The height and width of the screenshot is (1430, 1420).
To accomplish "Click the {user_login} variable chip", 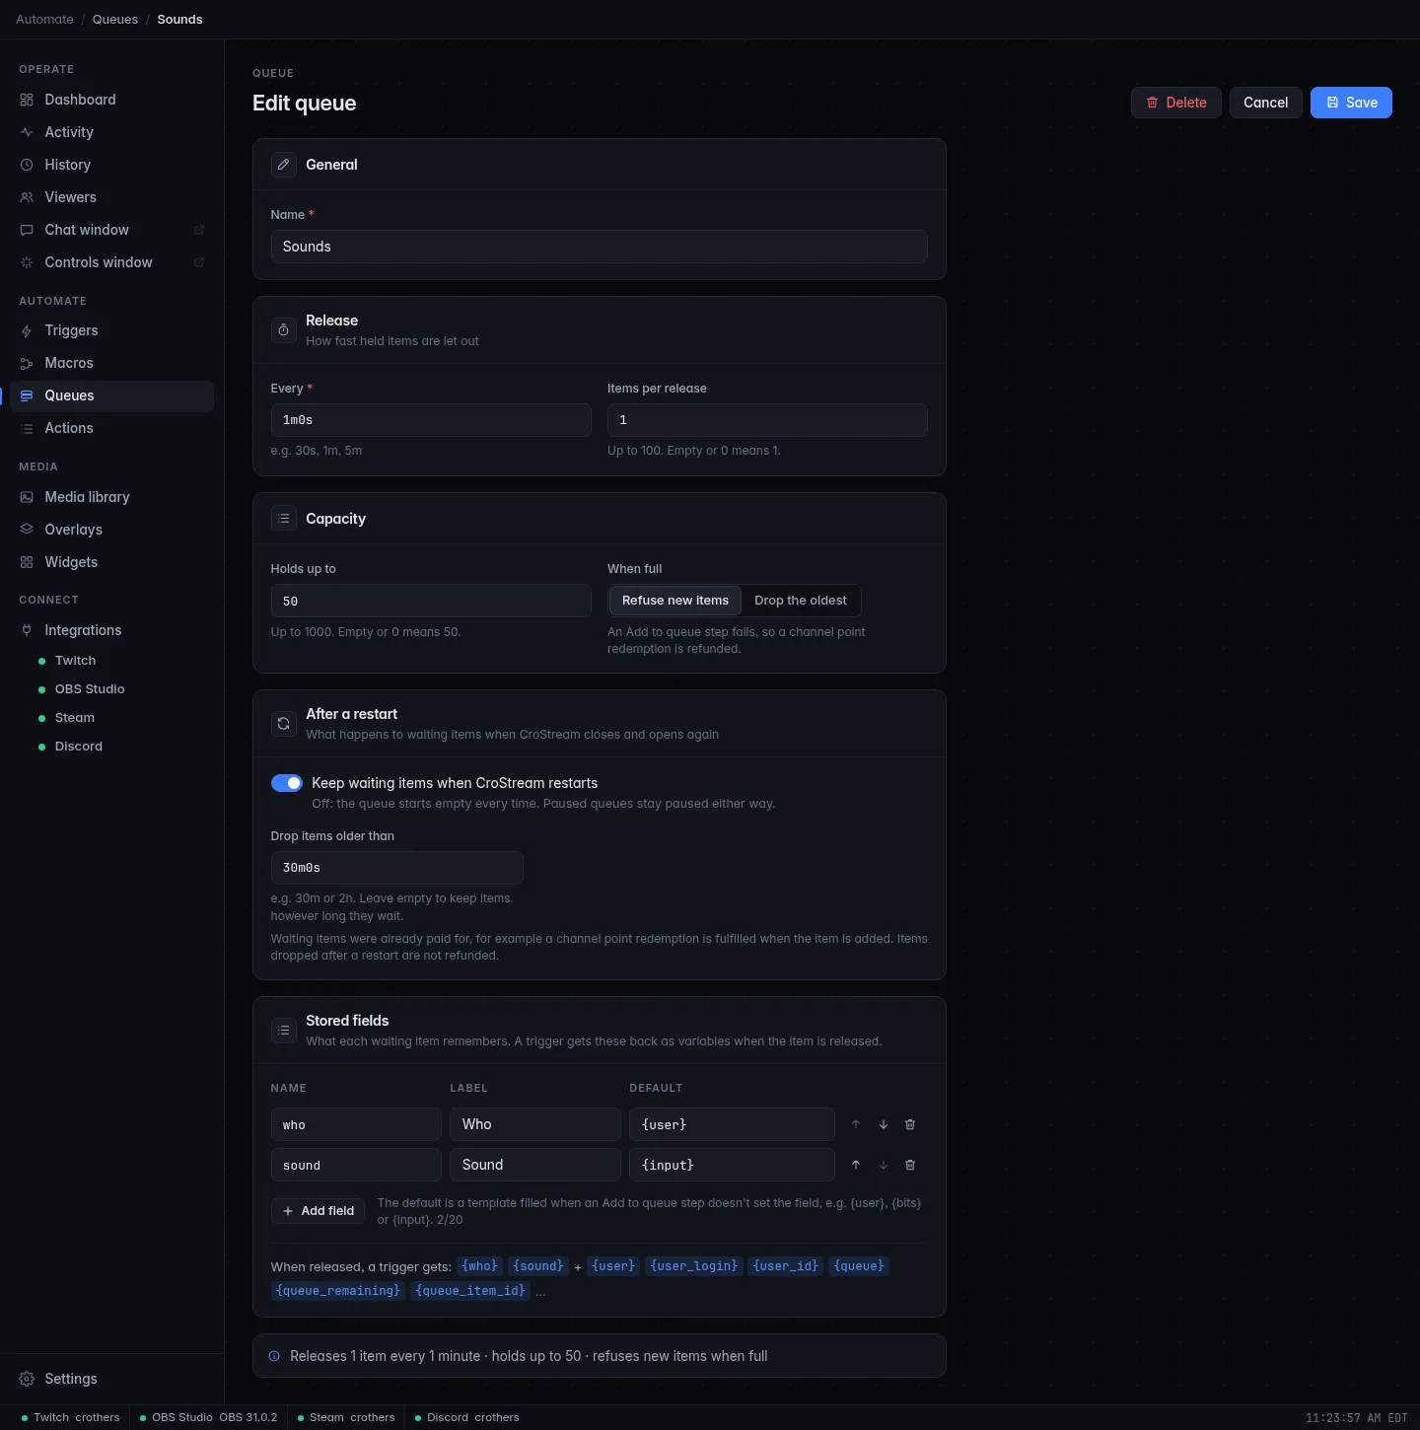I will point(694,1266).
